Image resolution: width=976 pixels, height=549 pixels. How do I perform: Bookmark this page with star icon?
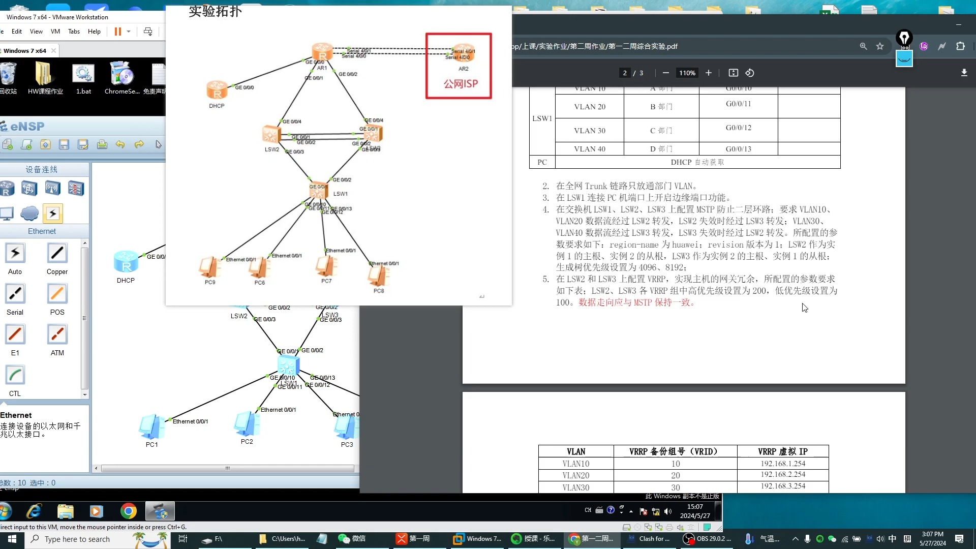pos(880,46)
